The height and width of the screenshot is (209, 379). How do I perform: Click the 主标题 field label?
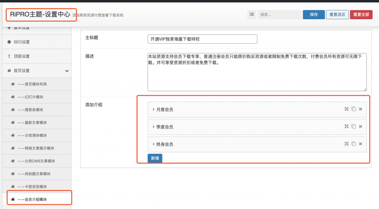pyautogui.click(x=92, y=38)
